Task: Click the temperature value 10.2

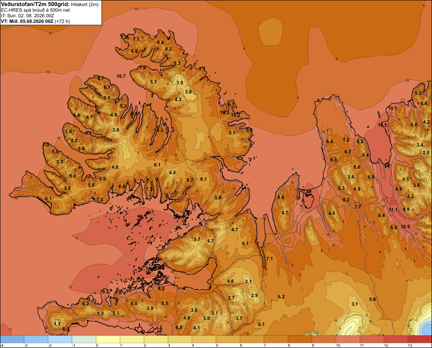Action: [x=235, y=115]
